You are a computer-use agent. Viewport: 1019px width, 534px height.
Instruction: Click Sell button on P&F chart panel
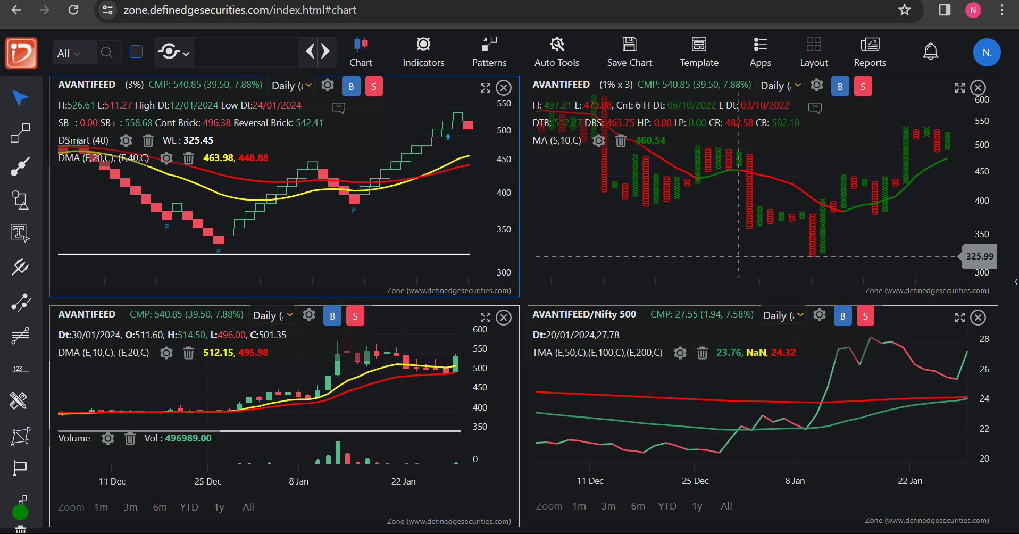863,86
